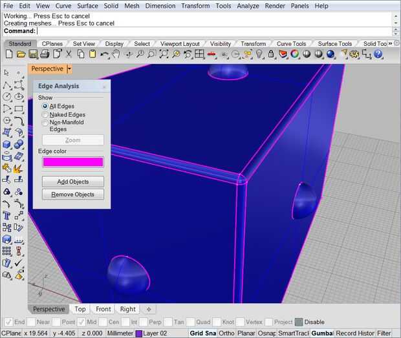Choose Non-Manifold Edges option
The image size is (401, 338).
pyautogui.click(x=45, y=123)
